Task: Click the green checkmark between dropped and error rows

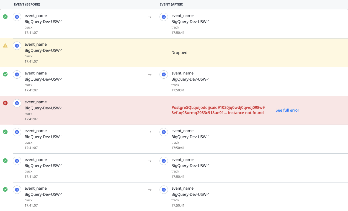Action: tap(5, 74)
